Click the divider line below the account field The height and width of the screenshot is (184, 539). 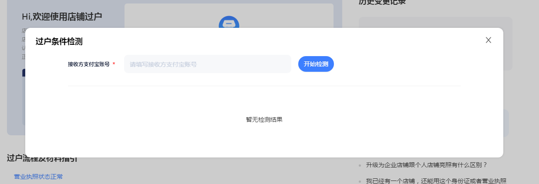264,86
